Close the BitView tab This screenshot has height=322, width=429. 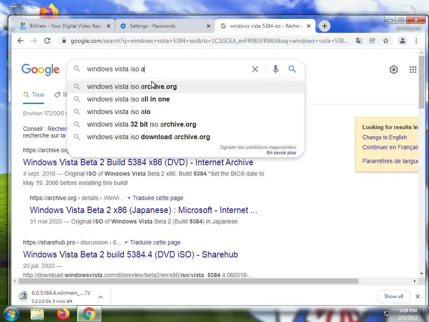[x=109, y=26]
